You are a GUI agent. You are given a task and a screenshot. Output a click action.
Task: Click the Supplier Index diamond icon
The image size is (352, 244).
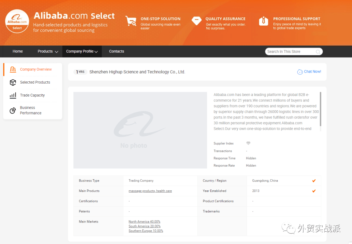click(248, 143)
